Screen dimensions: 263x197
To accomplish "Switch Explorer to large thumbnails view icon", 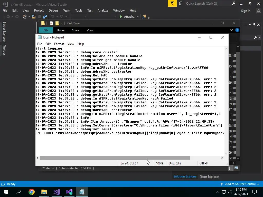I will click(236, 168).
